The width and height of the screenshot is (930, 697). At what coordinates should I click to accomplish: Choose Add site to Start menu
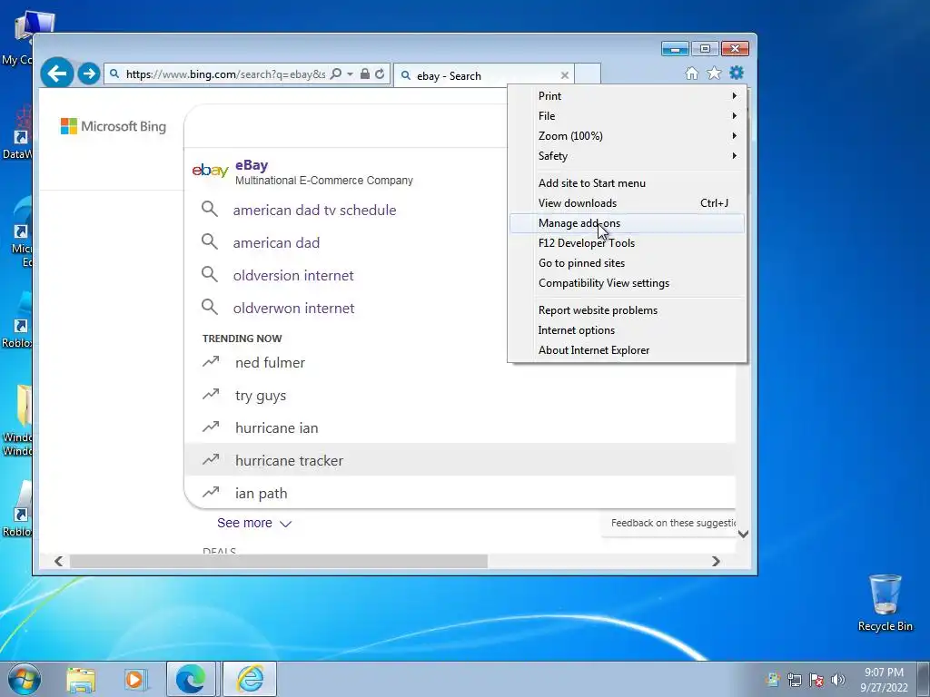[627, 183]
